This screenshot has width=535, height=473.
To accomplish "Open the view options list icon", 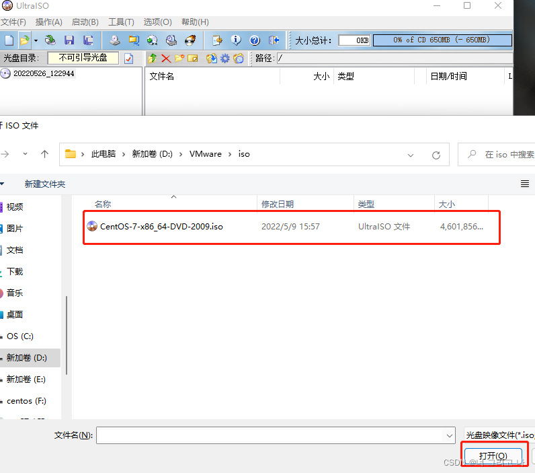I will tap(525, 184).
